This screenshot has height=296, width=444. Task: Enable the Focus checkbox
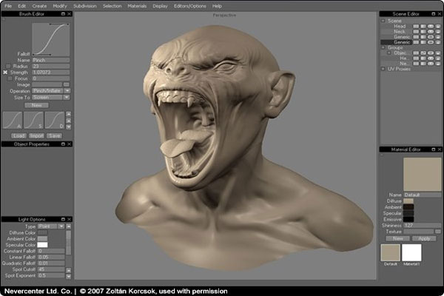[x=10, y=78]
